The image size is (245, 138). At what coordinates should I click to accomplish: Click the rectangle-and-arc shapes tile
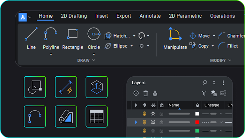(35, 87)
